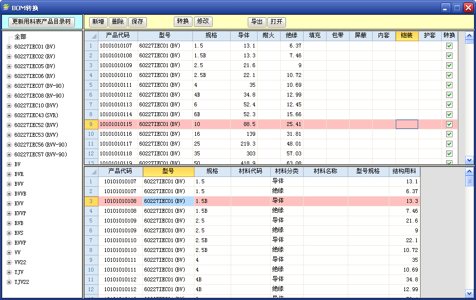476x300 pixels.
Task: Uncheck 转换 checkbox for product 10101010112
Action: (449, 95)
